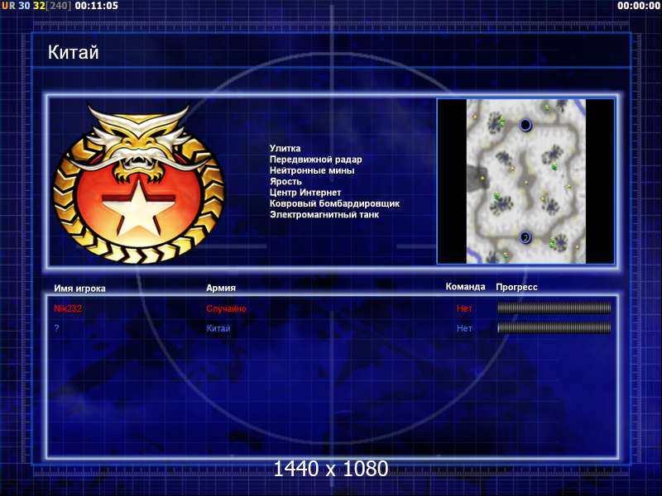Click Nik232's loading progress bar
The image size is (662, 496).
click(x=554, y=308)
